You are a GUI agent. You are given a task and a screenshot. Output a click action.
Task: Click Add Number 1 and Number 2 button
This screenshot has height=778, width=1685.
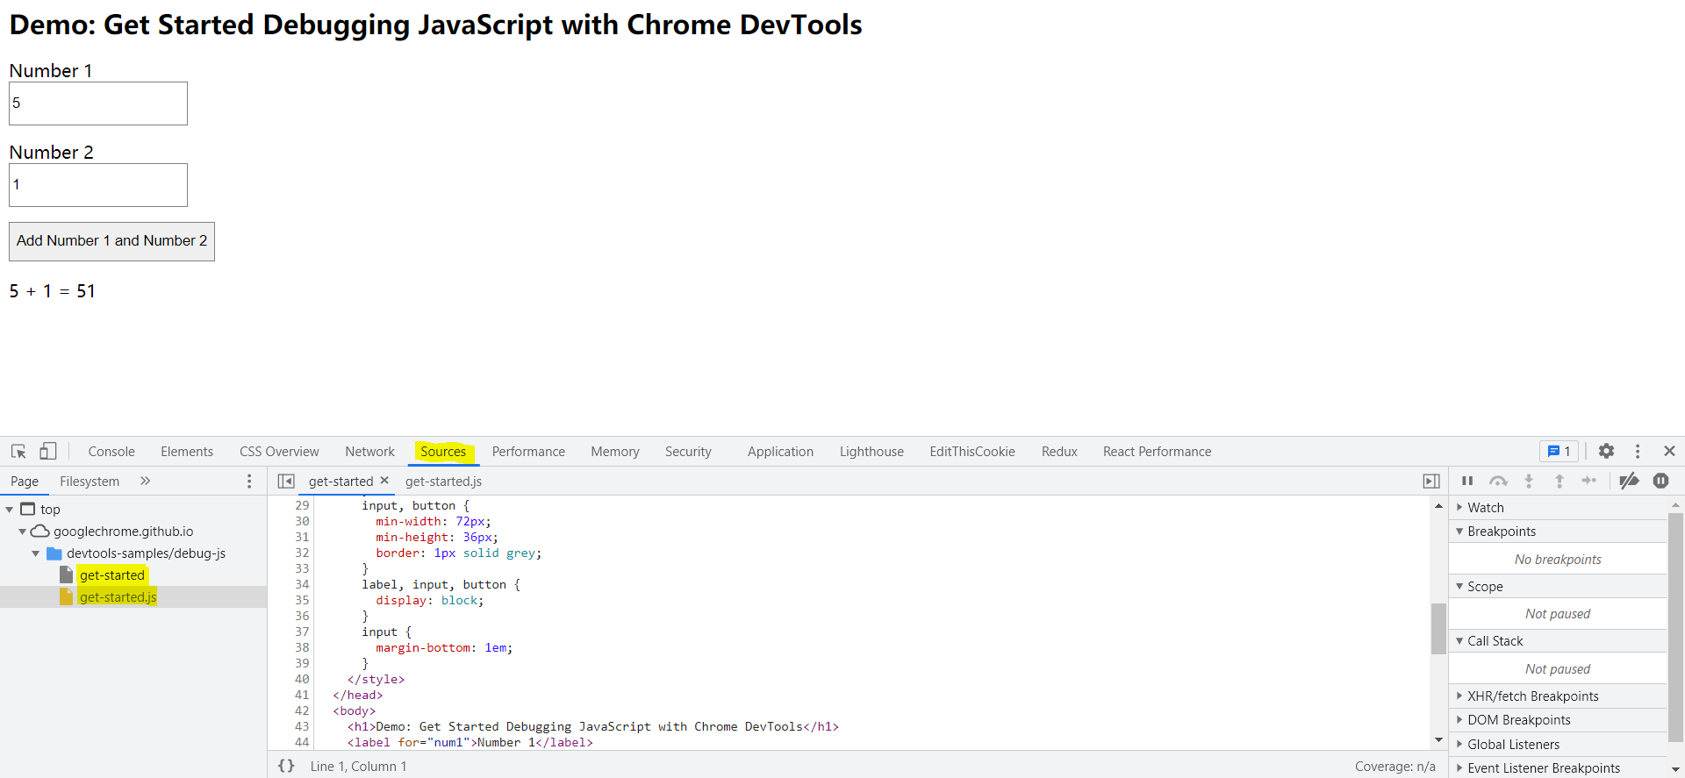pyautogui.click(x=111, y=241)
